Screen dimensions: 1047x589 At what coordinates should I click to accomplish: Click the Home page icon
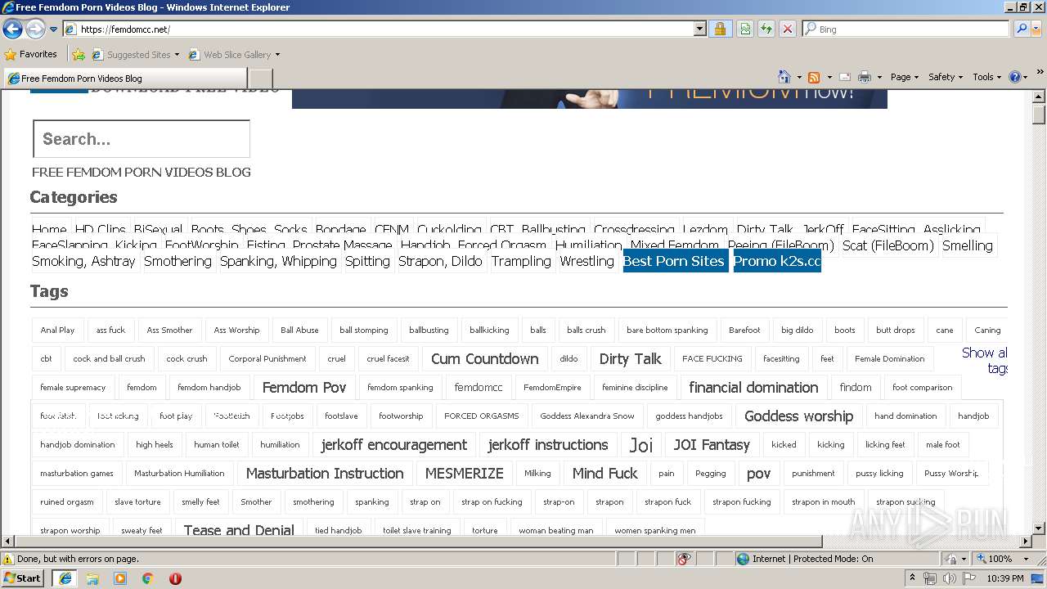784,77
